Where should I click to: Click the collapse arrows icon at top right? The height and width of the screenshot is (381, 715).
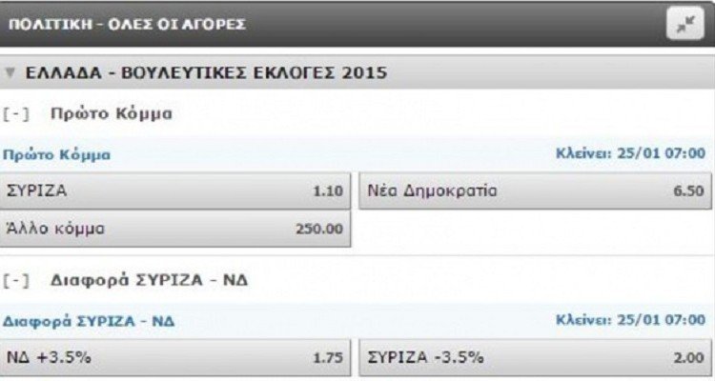[684, 24]
